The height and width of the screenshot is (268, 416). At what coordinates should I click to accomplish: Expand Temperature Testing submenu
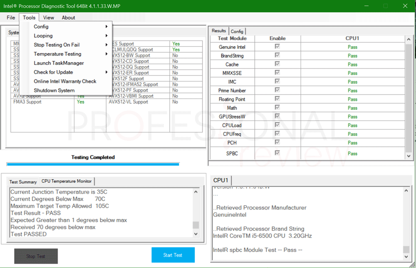[57, 54]
